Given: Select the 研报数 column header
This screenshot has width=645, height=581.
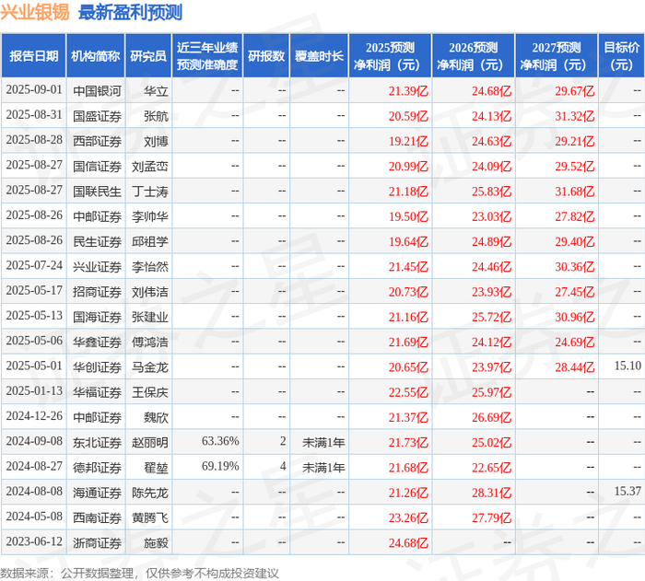Looking at the screenshot, I should coord(266,56).
